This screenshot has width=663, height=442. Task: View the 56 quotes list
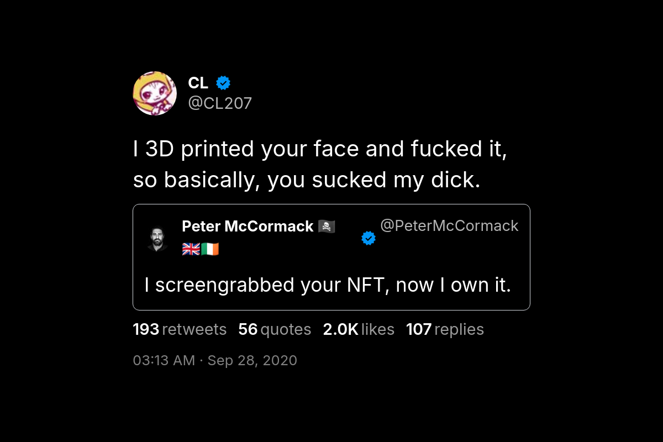coord(275,329)
